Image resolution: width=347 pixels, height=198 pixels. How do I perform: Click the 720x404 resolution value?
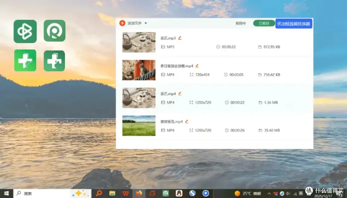pos(202,75)
